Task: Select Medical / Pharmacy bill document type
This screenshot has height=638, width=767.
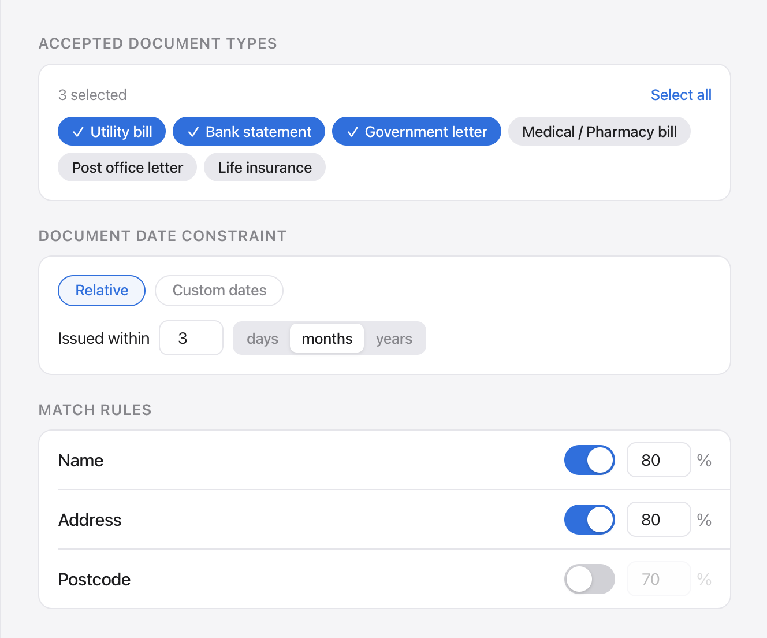Action: [x=600, y=132]
